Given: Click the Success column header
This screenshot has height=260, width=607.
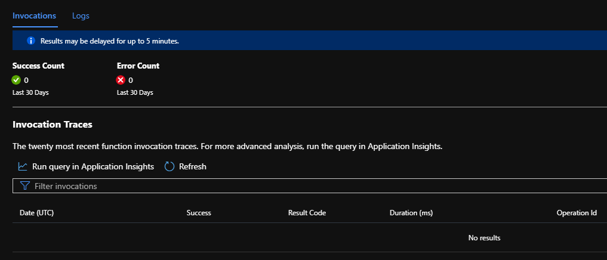Looking at the screenshot, I should 199,213.
